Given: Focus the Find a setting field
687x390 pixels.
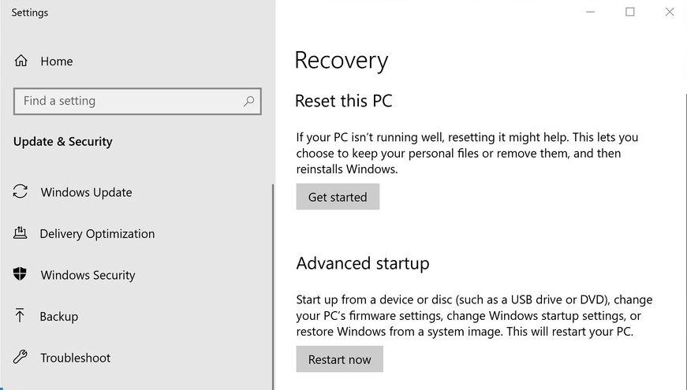Looking at the screenshot, I should tap(126, 101).
